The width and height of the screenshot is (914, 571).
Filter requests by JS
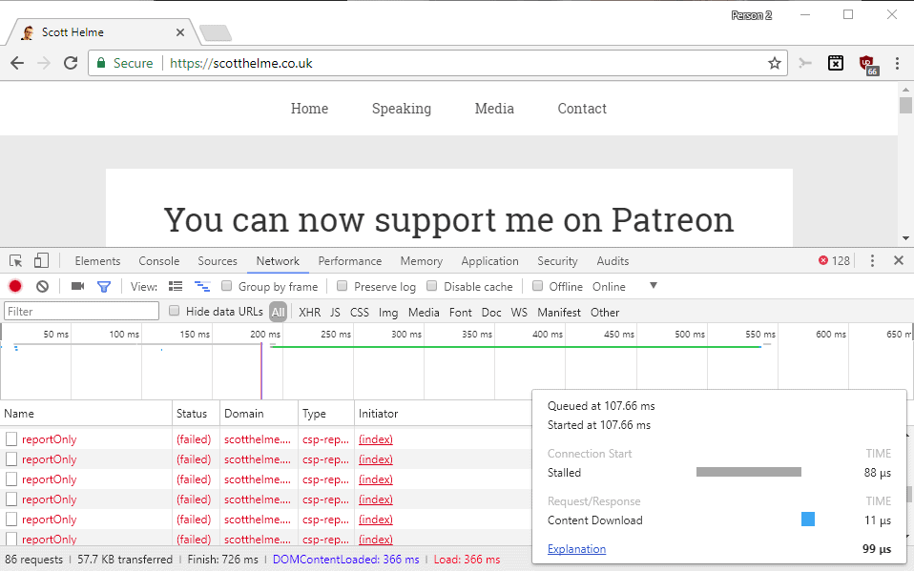pyautogui.click(x=335, y=313)
